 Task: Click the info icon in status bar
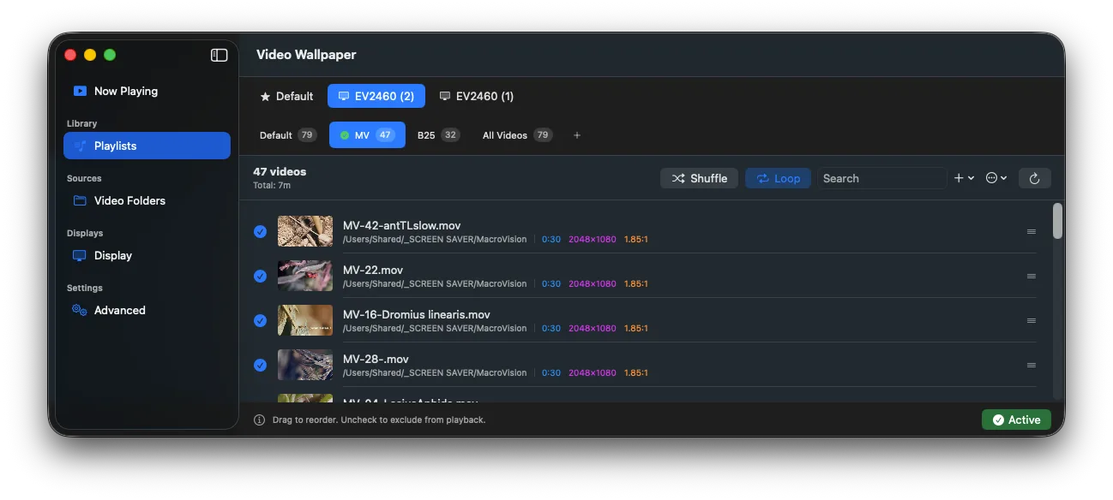pos(259,420)
